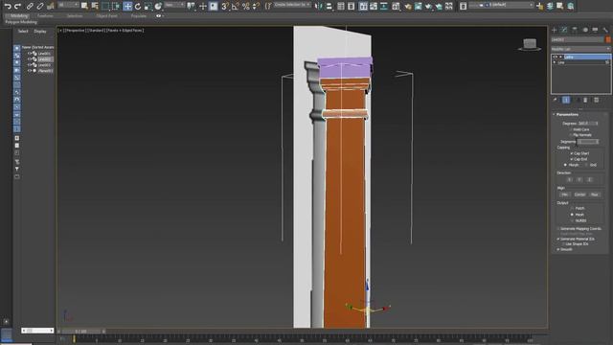Select the Patch output radio button

tap(572, 209)
